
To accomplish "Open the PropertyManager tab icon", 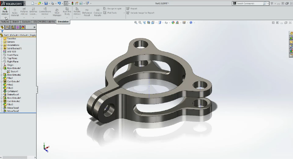I will [7, 27].
